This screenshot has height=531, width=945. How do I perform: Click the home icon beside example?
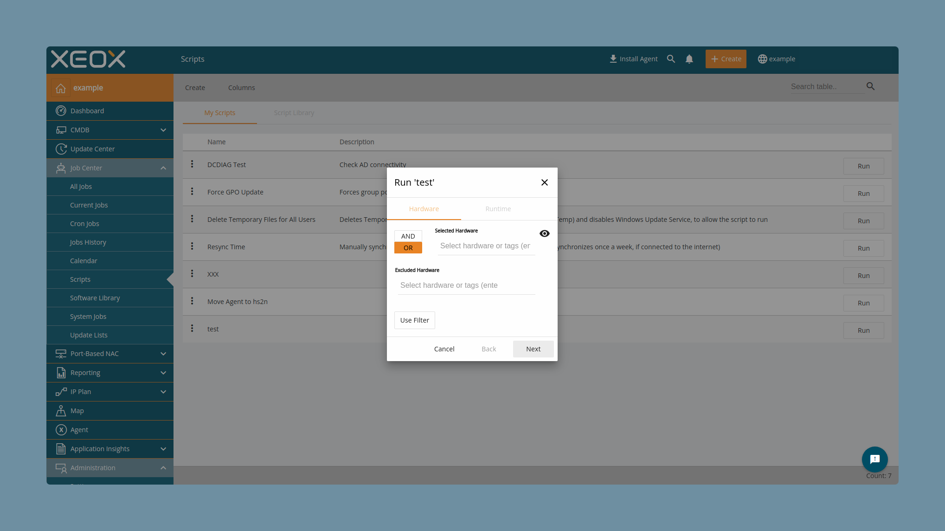(x=61, y=88)
